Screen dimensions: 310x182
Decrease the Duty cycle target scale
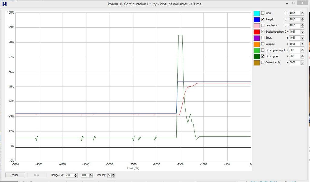pos(302,51)
